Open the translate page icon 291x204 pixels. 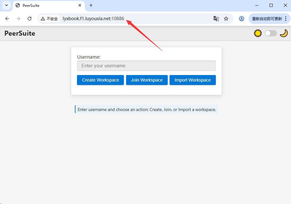216,19
